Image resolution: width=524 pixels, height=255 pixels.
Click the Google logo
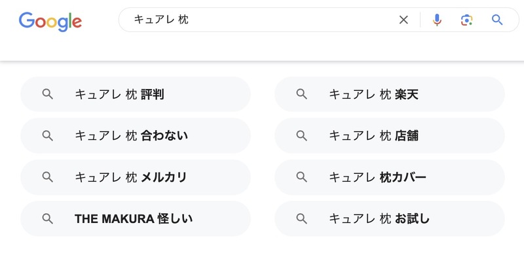click(x=50, y=22)
